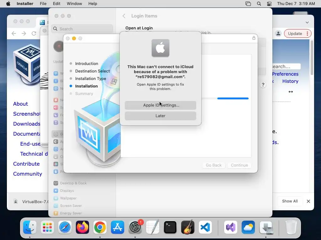Open Screen Saver in System Settings sidebar
The image size is (321, 240).
[68, 206]
